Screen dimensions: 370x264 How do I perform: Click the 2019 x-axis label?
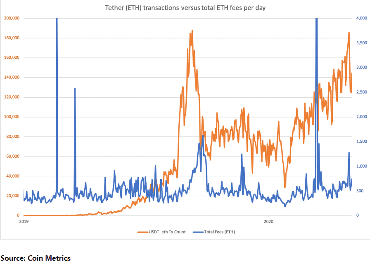click(24, 221)
